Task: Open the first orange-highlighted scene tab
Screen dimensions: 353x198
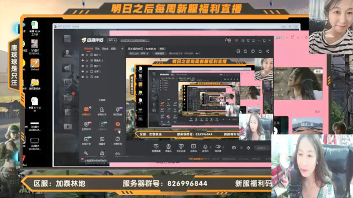Action: [88, 48]
